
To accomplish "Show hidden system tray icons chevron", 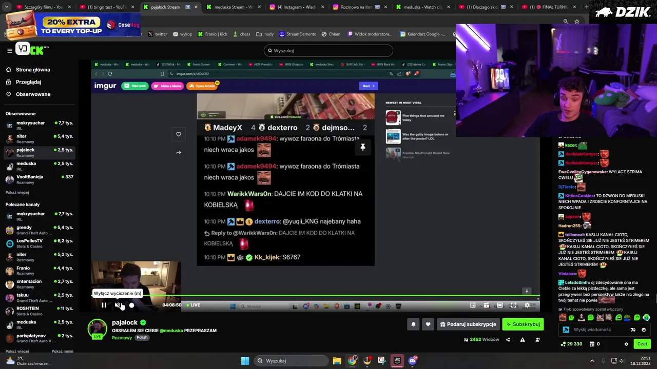I will pos(592,361).
